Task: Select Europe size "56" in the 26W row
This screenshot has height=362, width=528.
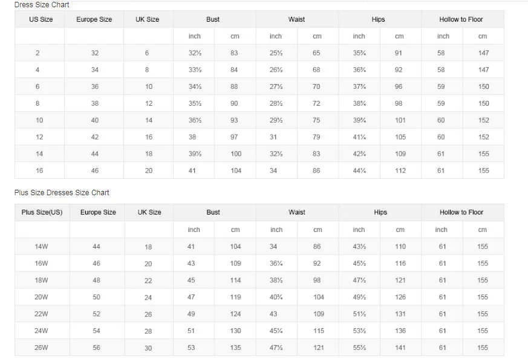Action: (x=97, y=347)
